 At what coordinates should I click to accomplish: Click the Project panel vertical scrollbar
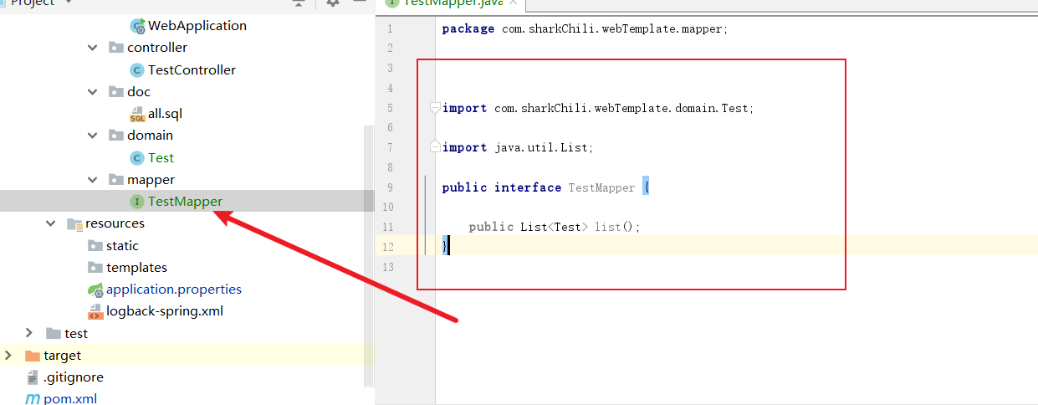pyautogui.click(x=369, y=251)
